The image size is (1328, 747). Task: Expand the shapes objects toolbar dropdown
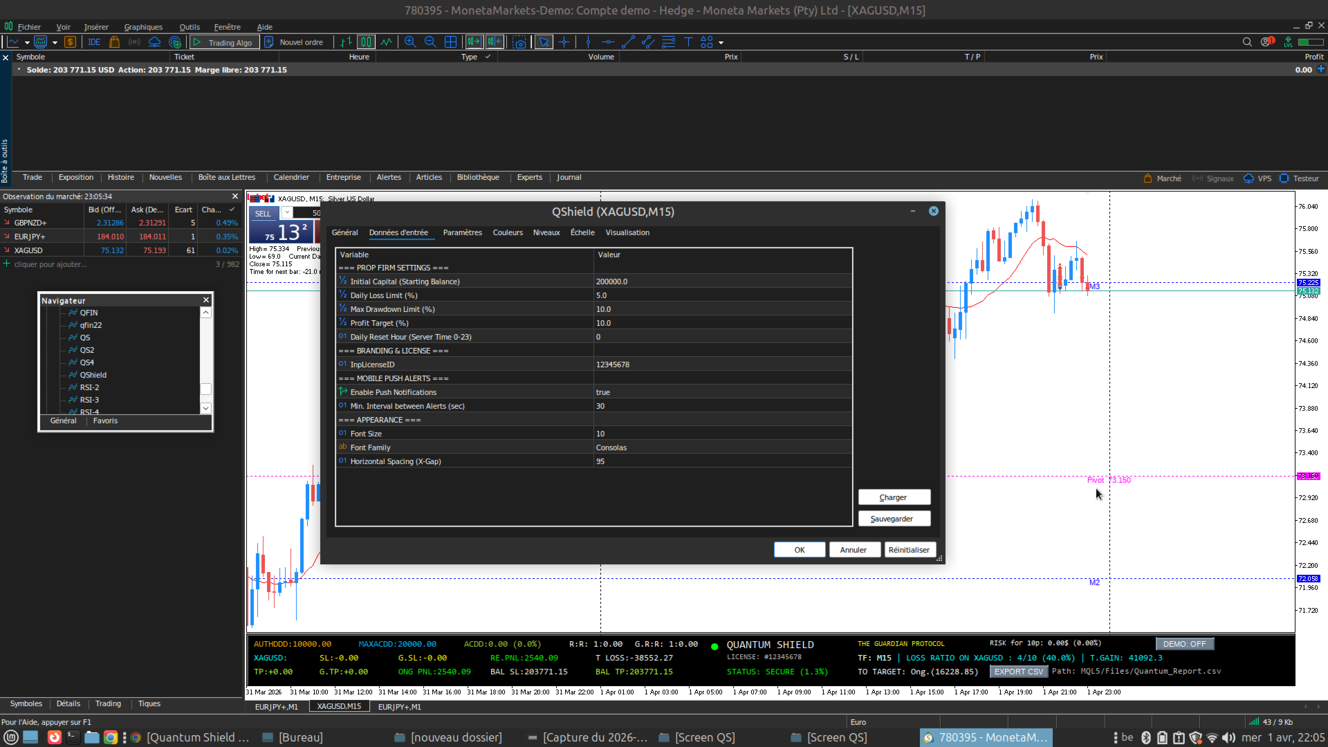(x=721, y=43)
